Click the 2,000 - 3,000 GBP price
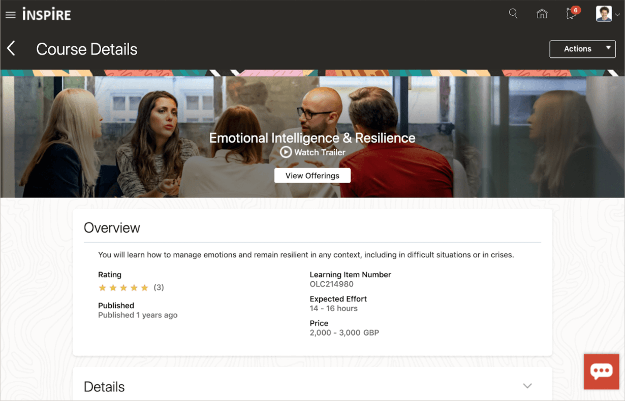 (345, 333)
